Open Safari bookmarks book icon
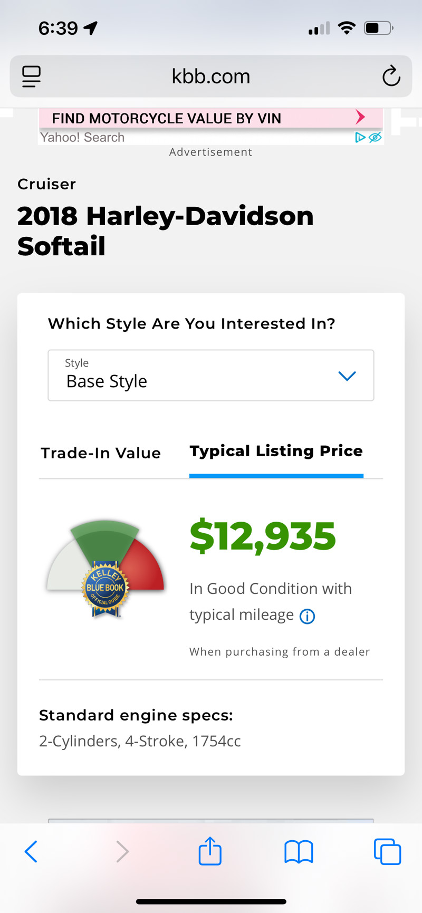This screenshot has height=913, width=422. [x=299, y=852]
